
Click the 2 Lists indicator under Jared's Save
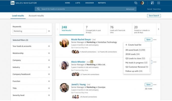point(149,89)
